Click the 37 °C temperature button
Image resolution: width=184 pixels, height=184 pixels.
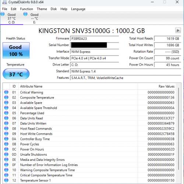pyautogui.click(x=16, y=74)
